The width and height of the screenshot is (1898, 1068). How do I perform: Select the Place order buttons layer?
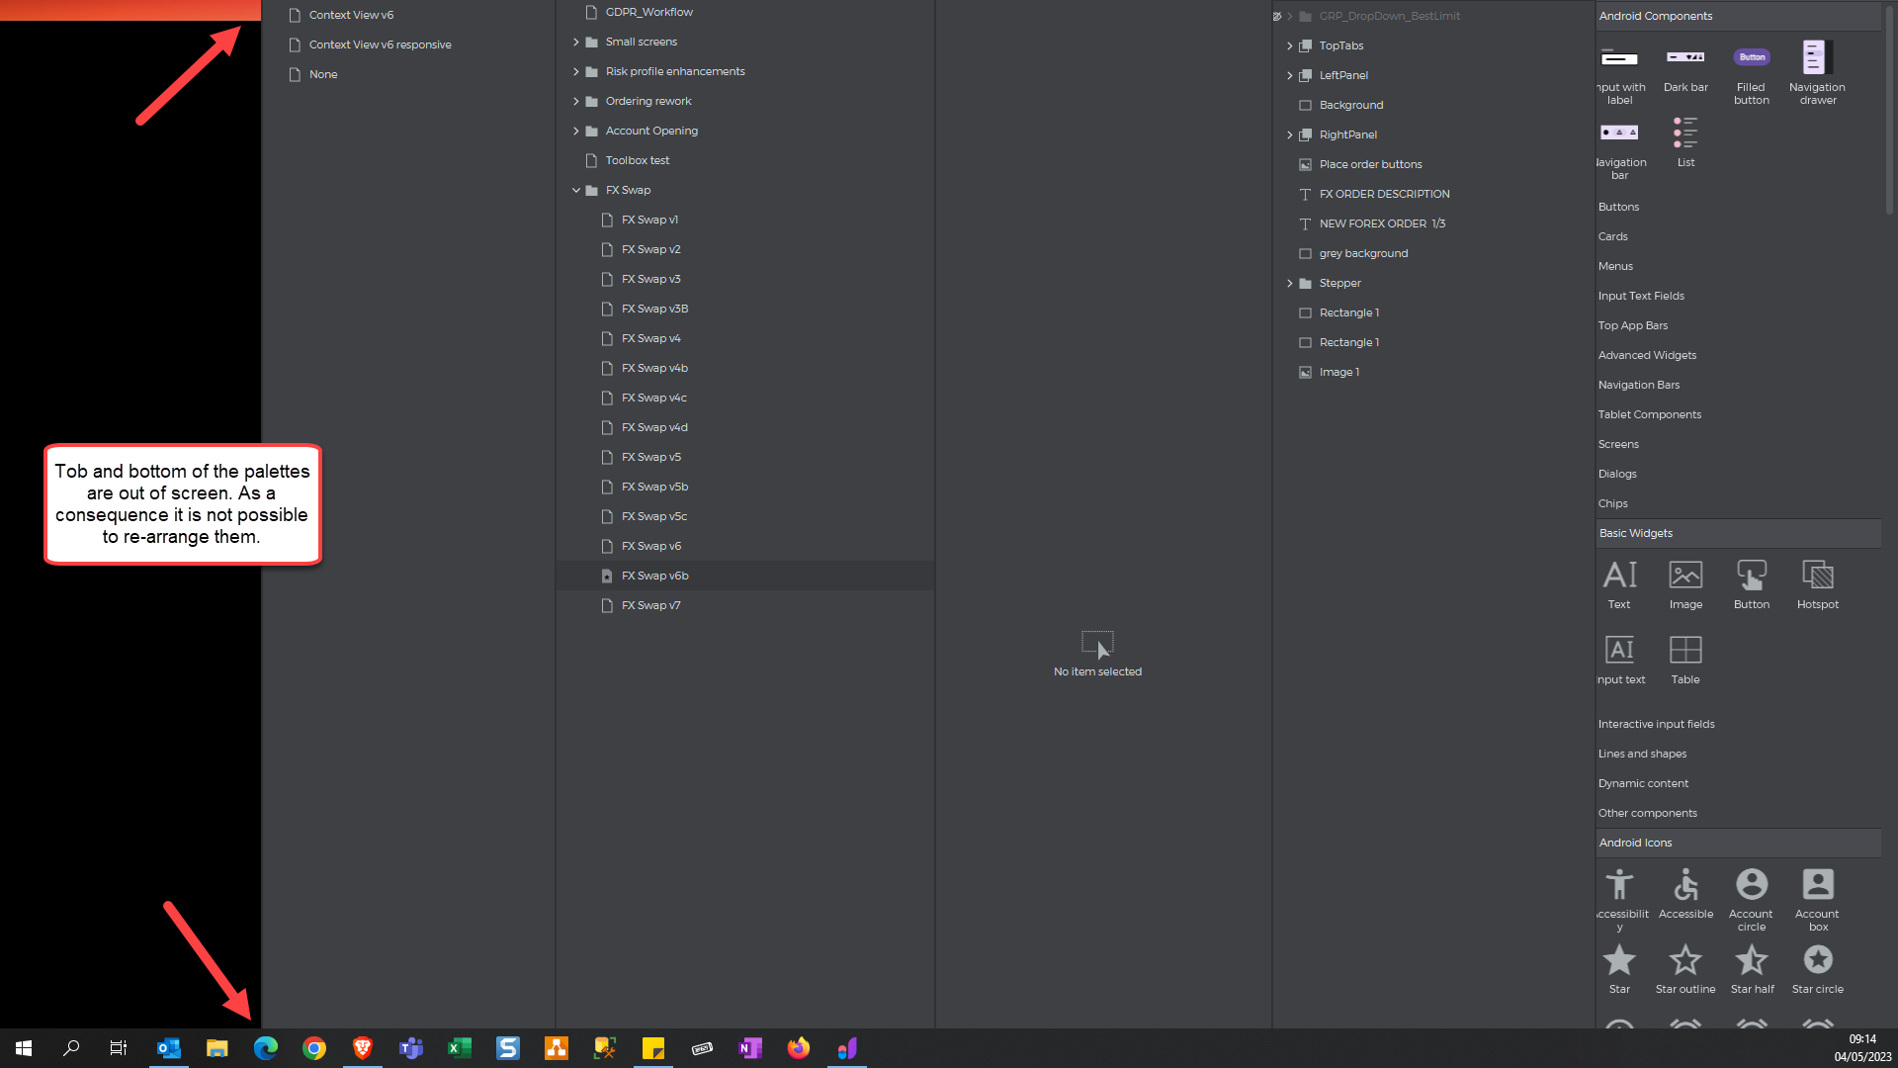(x=1370, y=164)
